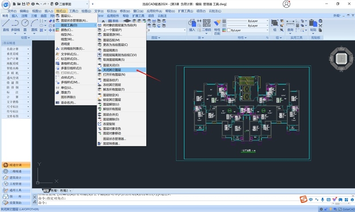This screenshot has width=355, height=212.
Task: Click the user account avatar icon
Action: tap(286, 4)
